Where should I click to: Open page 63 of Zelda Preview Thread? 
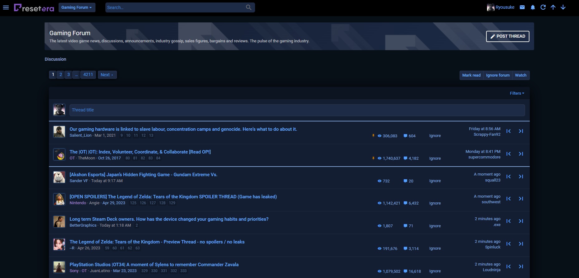pyautogui.click(x=138, y=248)
